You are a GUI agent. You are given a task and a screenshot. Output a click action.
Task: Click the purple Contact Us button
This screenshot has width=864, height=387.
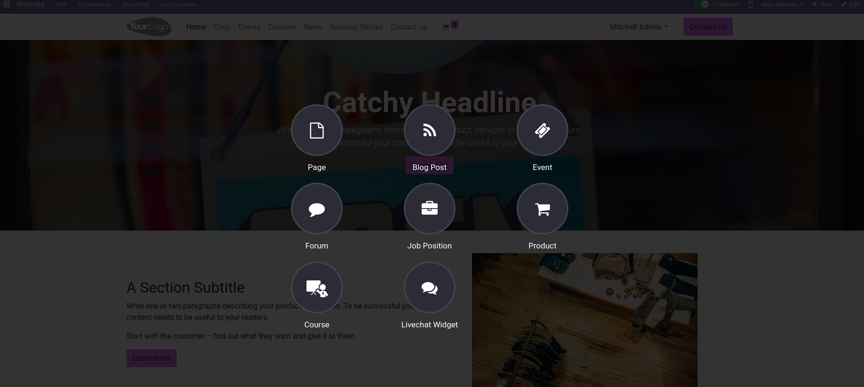click(x=708, y=27)
